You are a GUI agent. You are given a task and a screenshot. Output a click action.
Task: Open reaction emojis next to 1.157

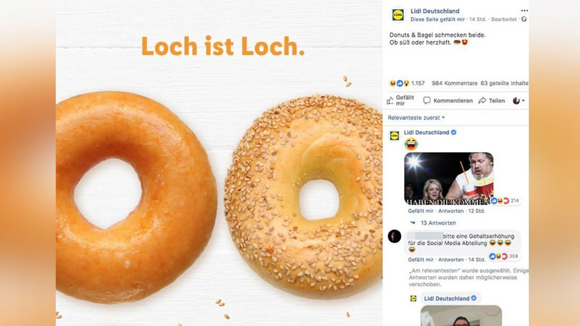click(399, 84)
